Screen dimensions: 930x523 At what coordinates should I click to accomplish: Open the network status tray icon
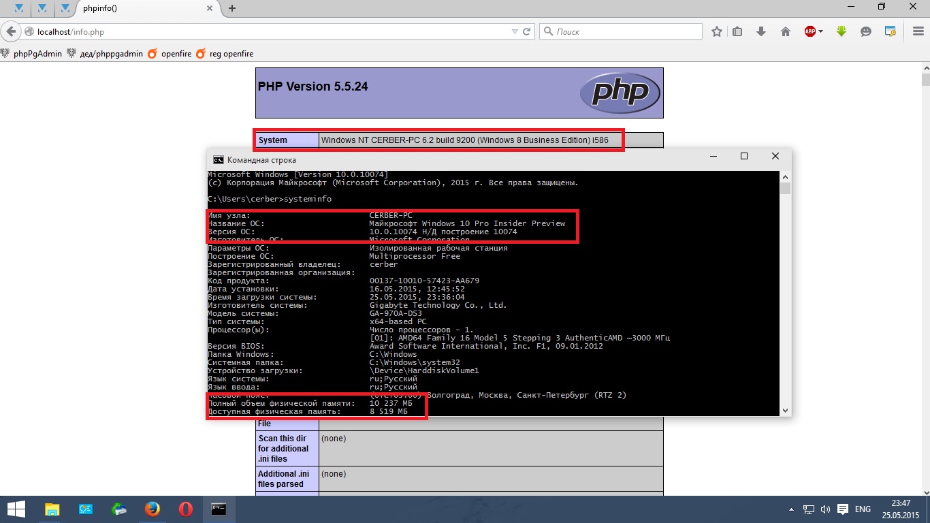pos(809,509)
